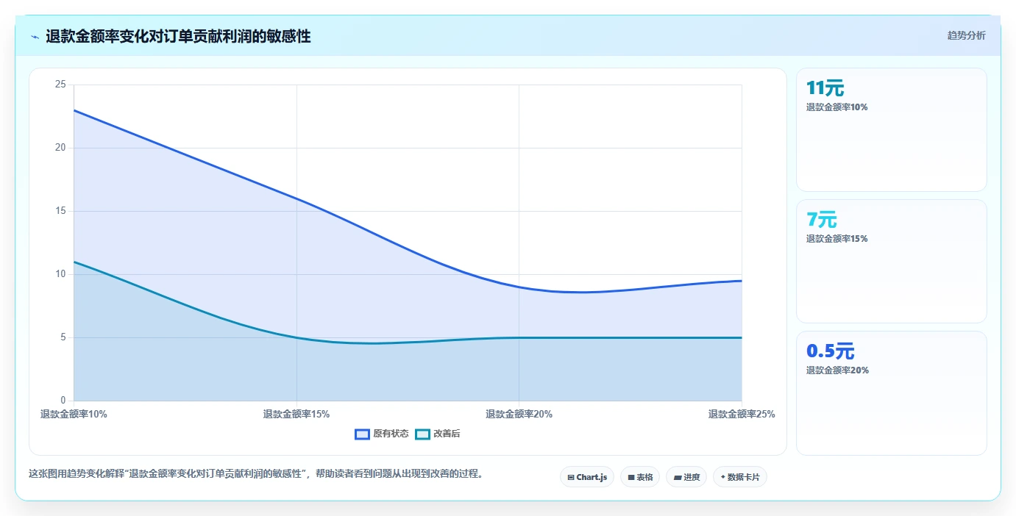Click the 退款金额率10% x-axis label
Viewport: 1016px width, 516px height.
pos(74,414)
